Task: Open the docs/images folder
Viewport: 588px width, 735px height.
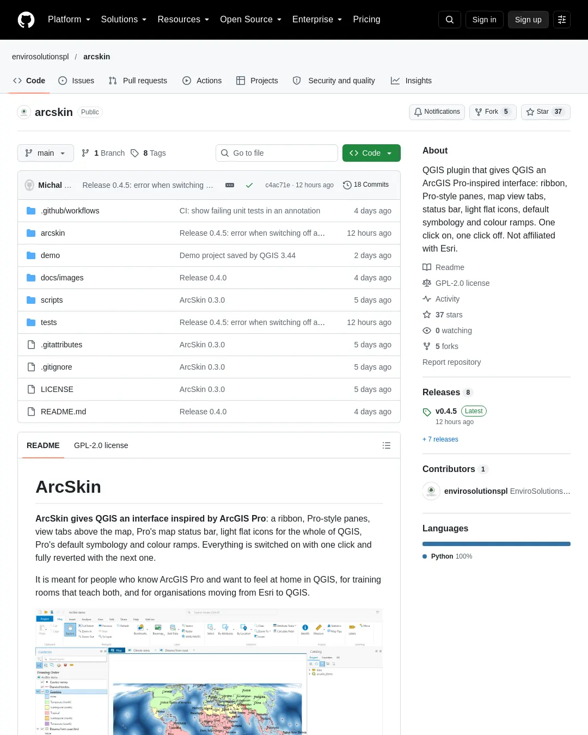Action: (x=62, y=278)
